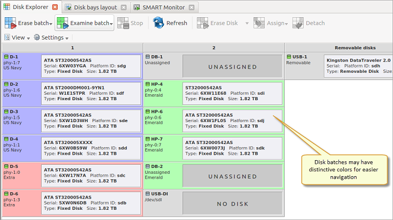The height and width of the screenshot is (220, 393).
Task: Open dropdown arrow next to Erase Disk
Action: pos(247,23)
